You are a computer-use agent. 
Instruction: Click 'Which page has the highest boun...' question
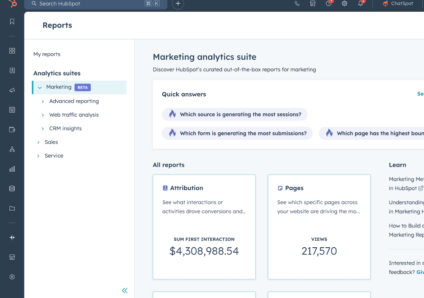pyautogui.click(x=371, y=133)
